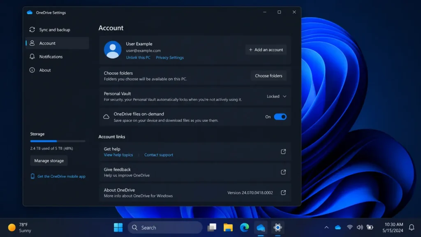Viewport: 421px width, 237px height.
Task: Click the storage usage progress bar
Action: tap(58, 141)
